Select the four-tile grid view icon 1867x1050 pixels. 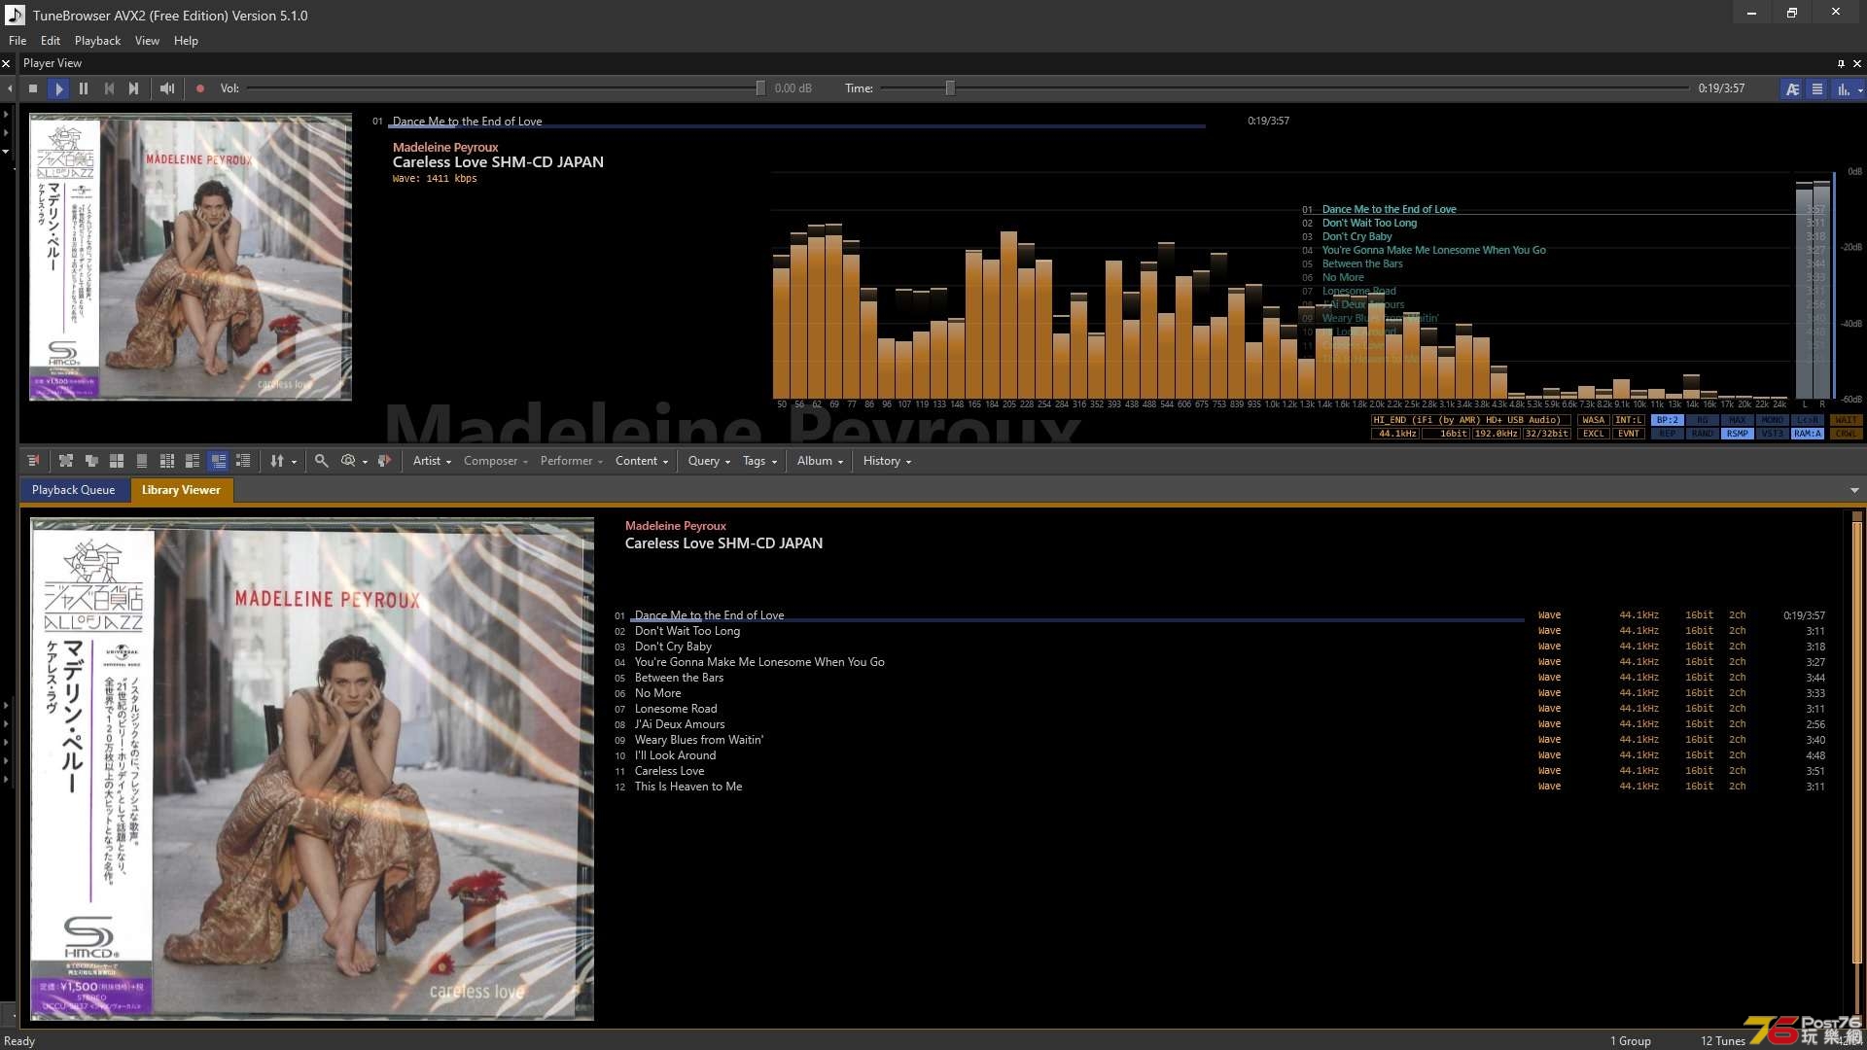coord(117,461)
